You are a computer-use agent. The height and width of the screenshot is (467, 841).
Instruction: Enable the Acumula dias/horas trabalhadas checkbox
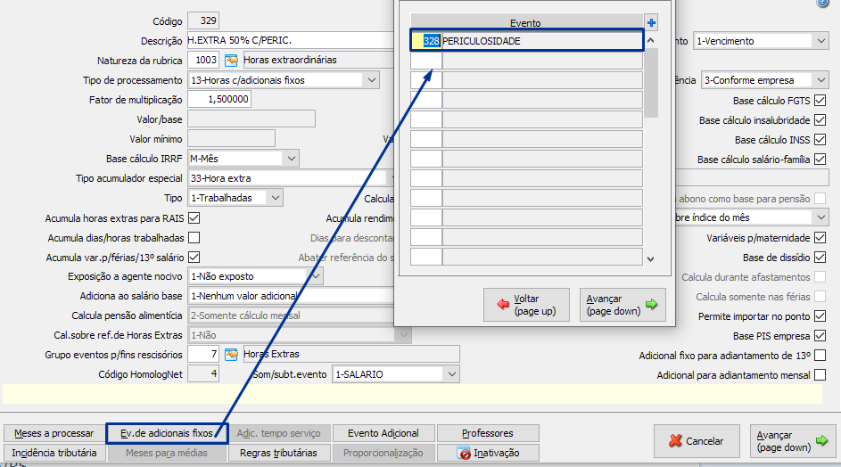click(194, 238)
